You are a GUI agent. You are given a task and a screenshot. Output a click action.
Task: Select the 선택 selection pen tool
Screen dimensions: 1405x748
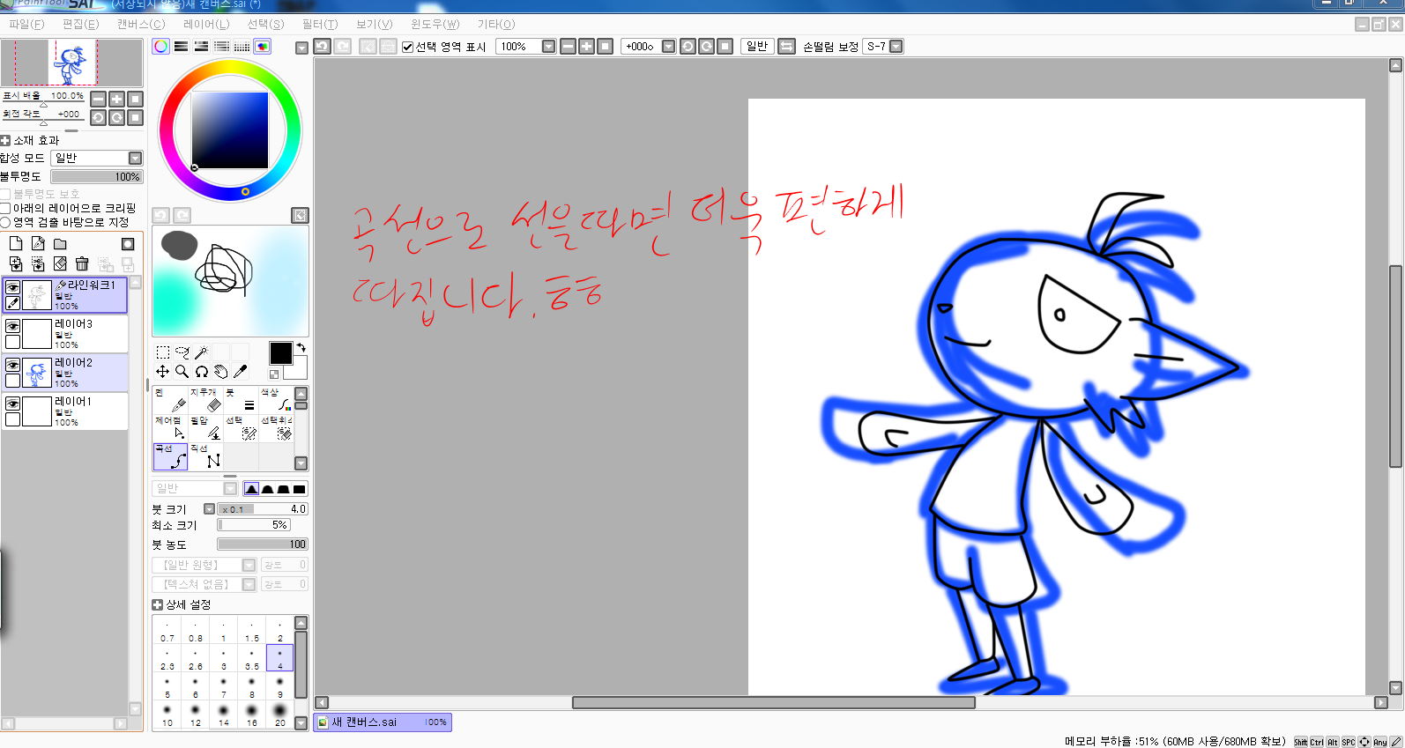pos(241,429)
